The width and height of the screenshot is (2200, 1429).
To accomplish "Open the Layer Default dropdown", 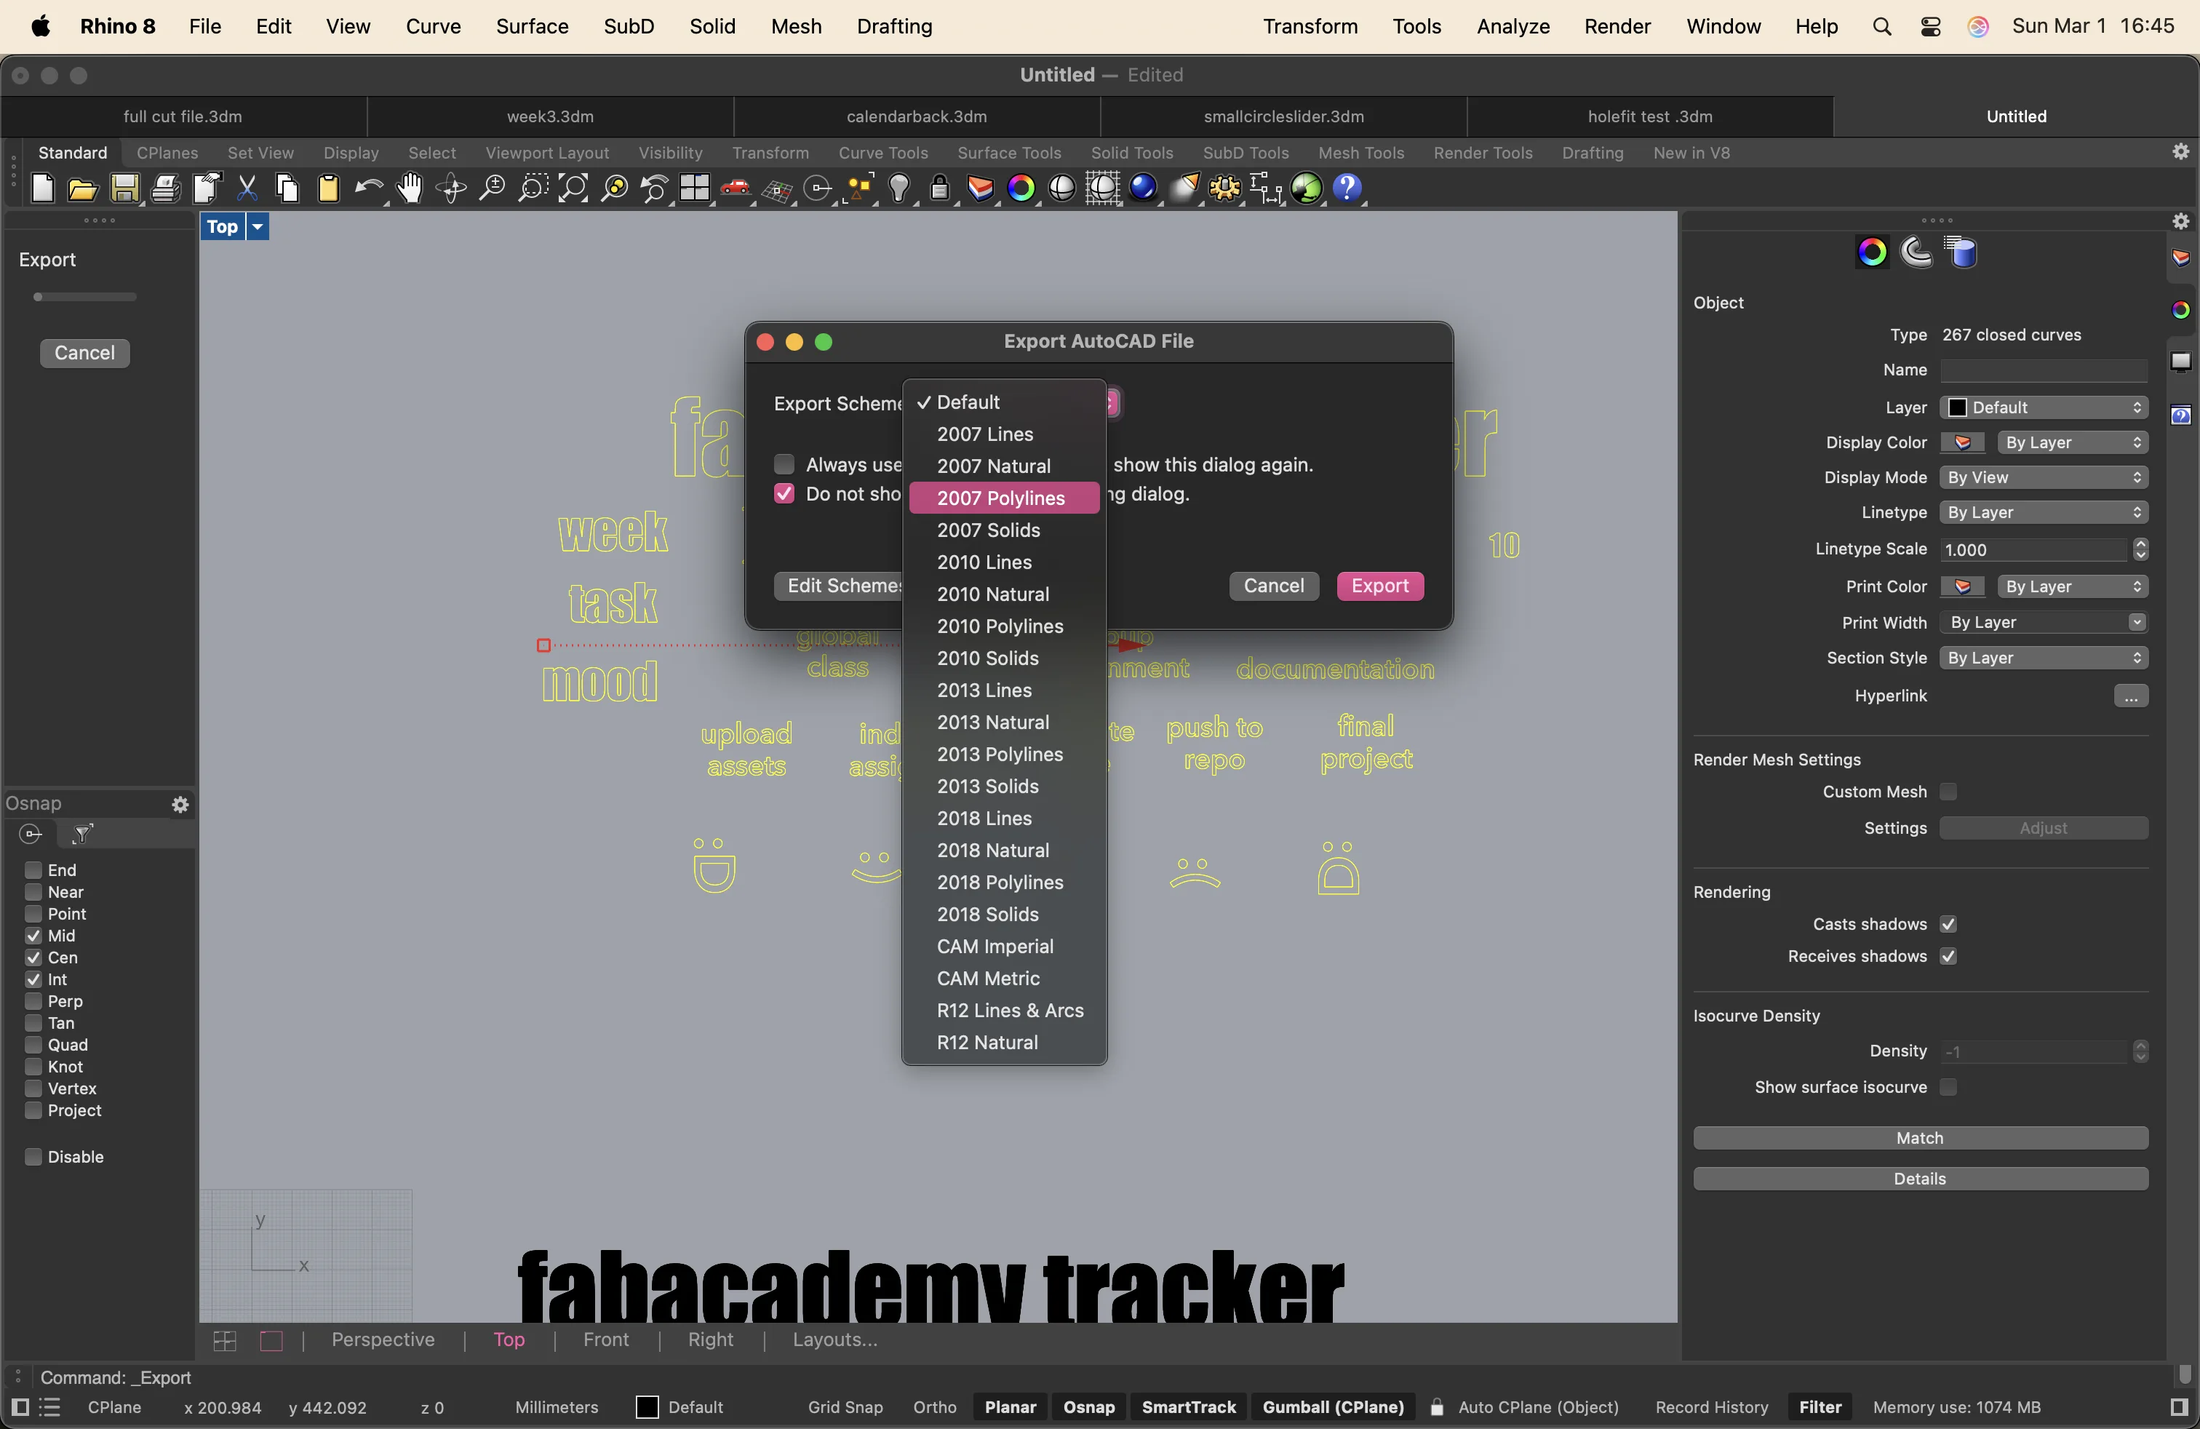I will point(2043,407).
